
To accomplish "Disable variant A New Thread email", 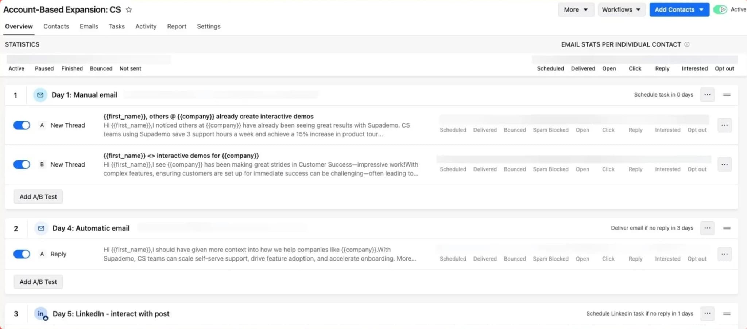I will pyautogui.click(x=22, y=125).
